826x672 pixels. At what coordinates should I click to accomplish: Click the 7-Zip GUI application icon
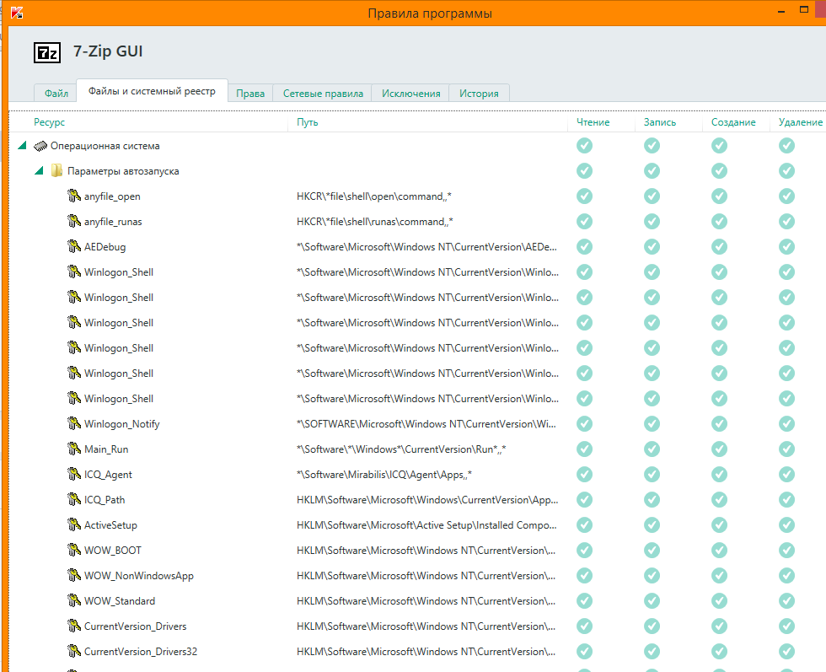click(x=47, y=53)
